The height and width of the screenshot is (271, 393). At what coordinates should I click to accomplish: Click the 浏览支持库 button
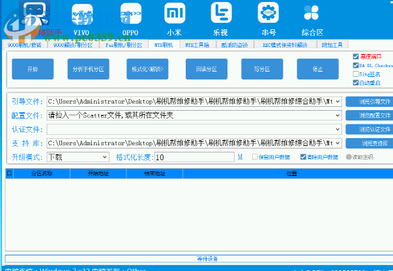(370, 143)
